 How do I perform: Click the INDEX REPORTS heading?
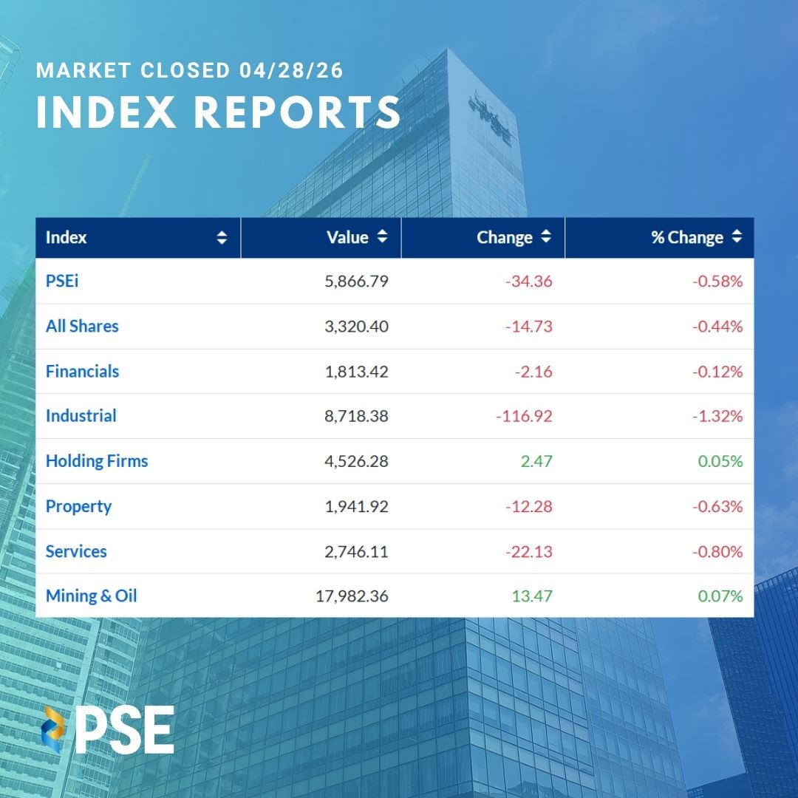click(x=219, y=113)
